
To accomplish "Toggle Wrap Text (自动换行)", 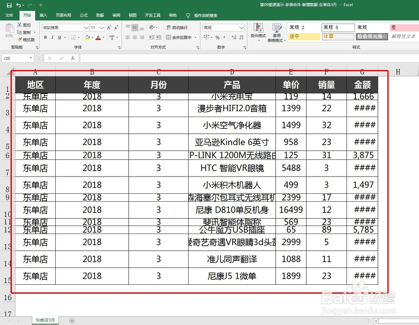I will tap(177, 27).
